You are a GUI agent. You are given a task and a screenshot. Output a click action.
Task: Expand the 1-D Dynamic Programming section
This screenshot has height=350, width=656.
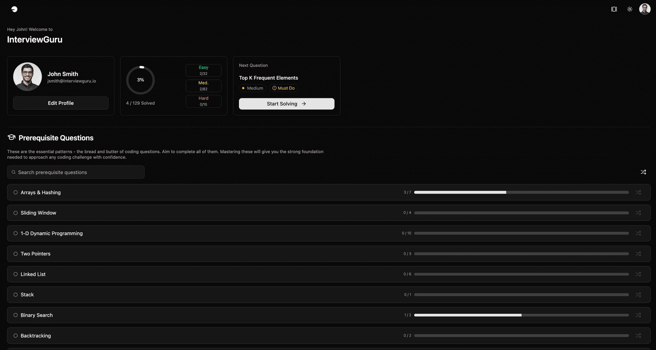tap(51, 233)
